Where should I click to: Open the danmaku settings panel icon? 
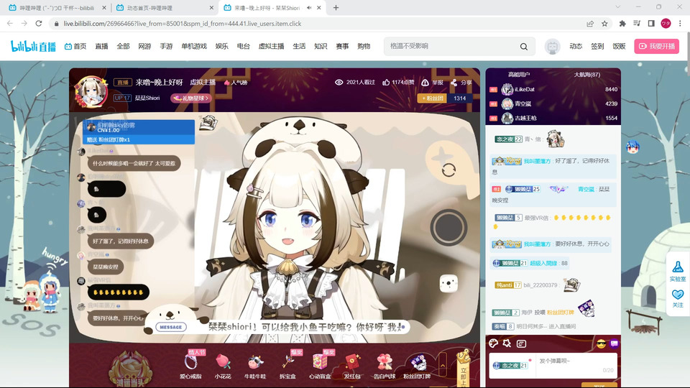tap(521, 343)
